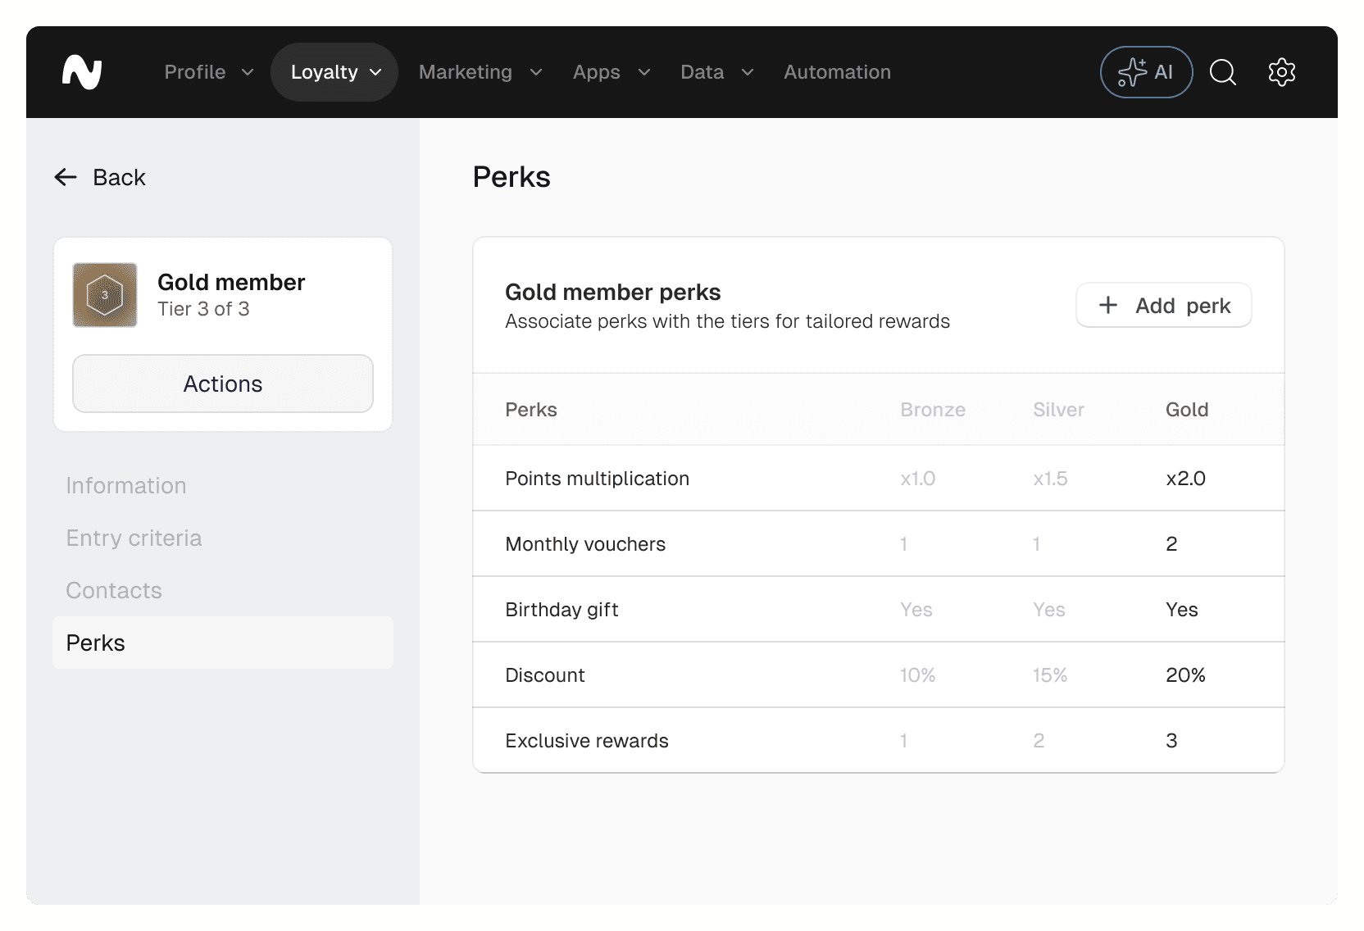The width and height of the screenshot is (1364, 931).
Task: Select the Perks sidebar item
Action: pos(96,643)
